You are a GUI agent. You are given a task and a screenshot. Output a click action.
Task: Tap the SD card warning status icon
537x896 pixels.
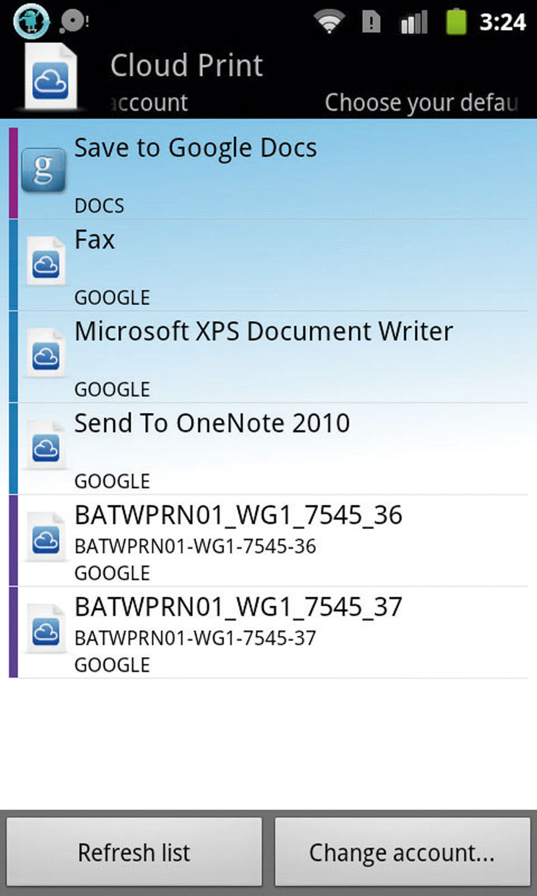(371, 22)
